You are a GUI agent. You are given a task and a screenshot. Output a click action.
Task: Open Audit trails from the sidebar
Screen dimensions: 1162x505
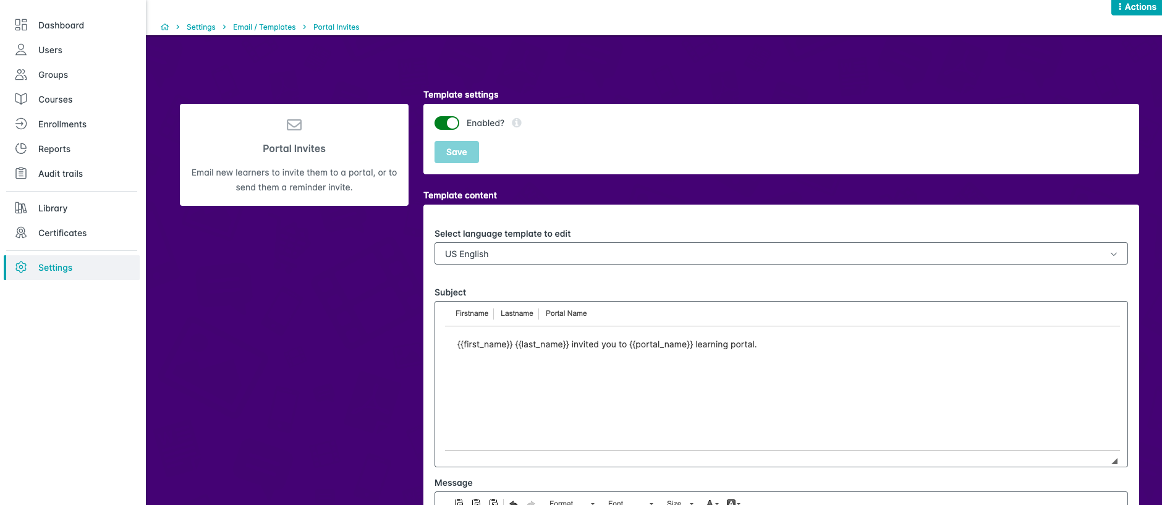60,174
